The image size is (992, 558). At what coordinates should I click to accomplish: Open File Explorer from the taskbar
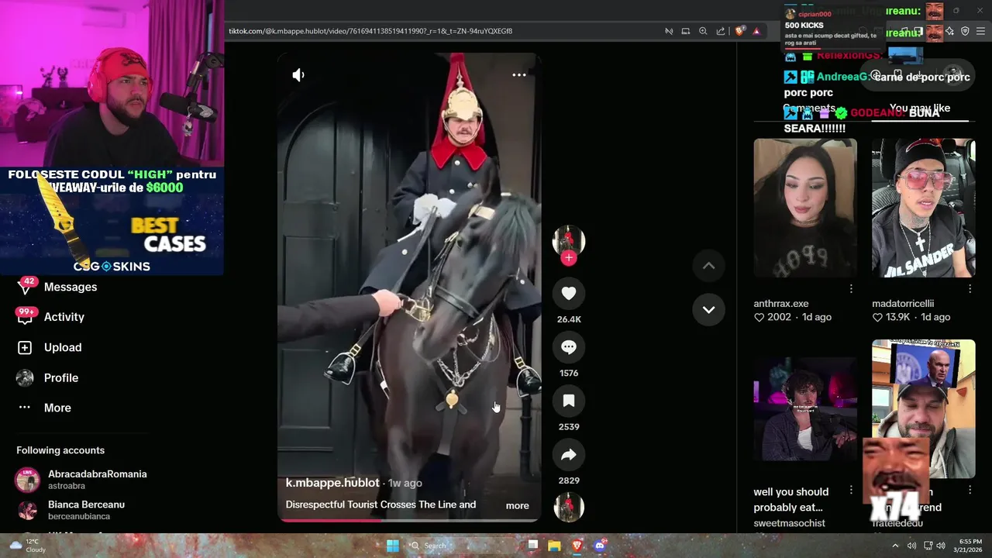click(554, 546)
